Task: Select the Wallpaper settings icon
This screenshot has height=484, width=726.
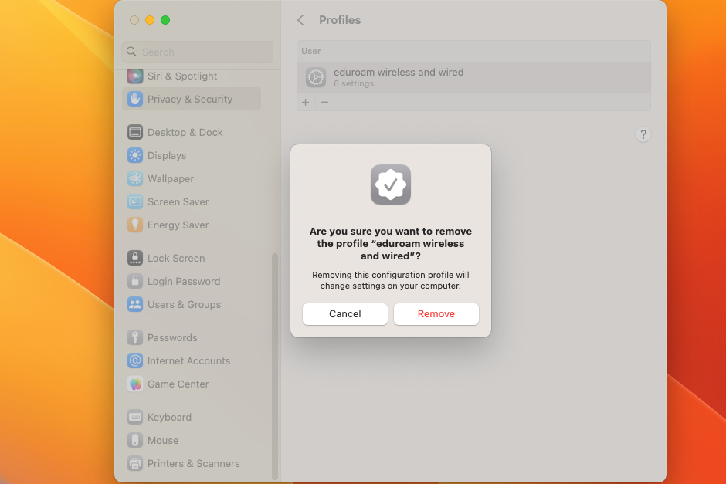Action: (170, 178)
